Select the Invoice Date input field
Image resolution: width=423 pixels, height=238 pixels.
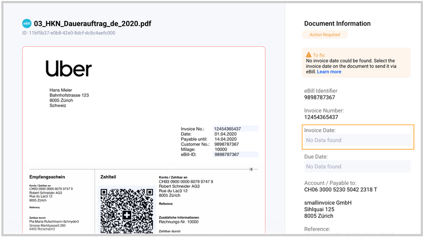(357, 140)
